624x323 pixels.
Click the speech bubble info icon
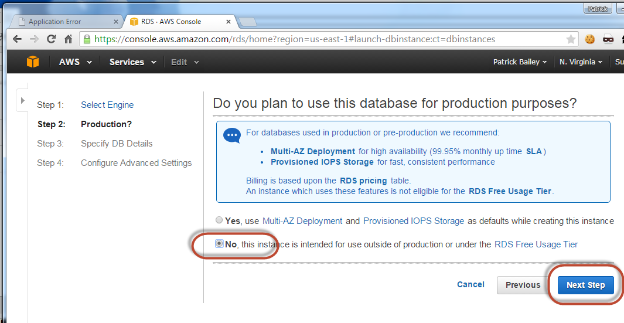click(x=232, y=136)
